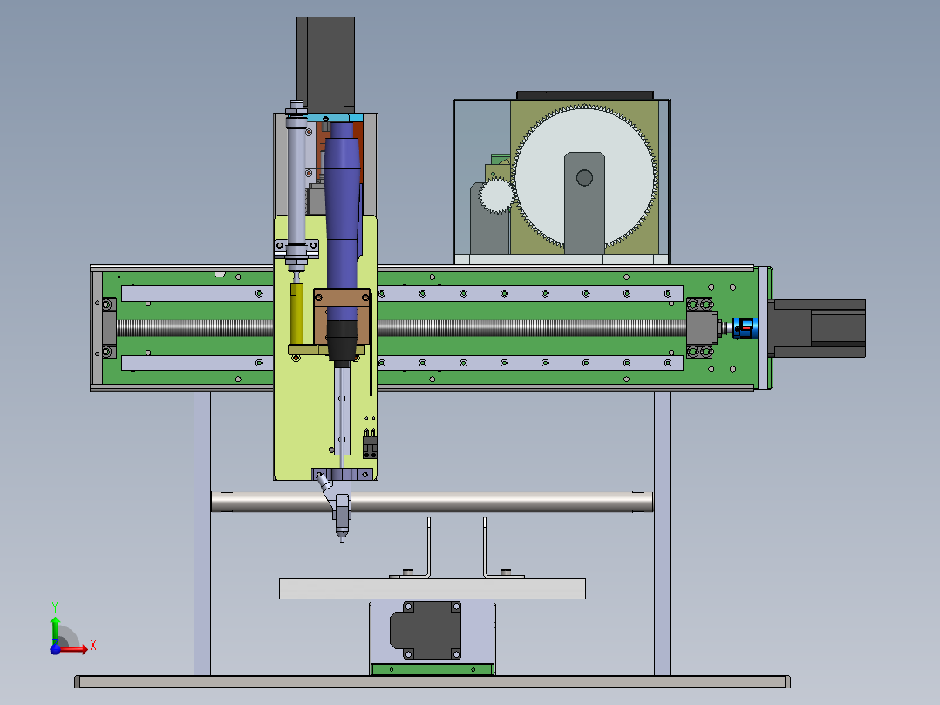Select the dark stepper motor at right end
The width and height of the screenshot is (940, 705).
pyautogui.click(x=817, y=328)
